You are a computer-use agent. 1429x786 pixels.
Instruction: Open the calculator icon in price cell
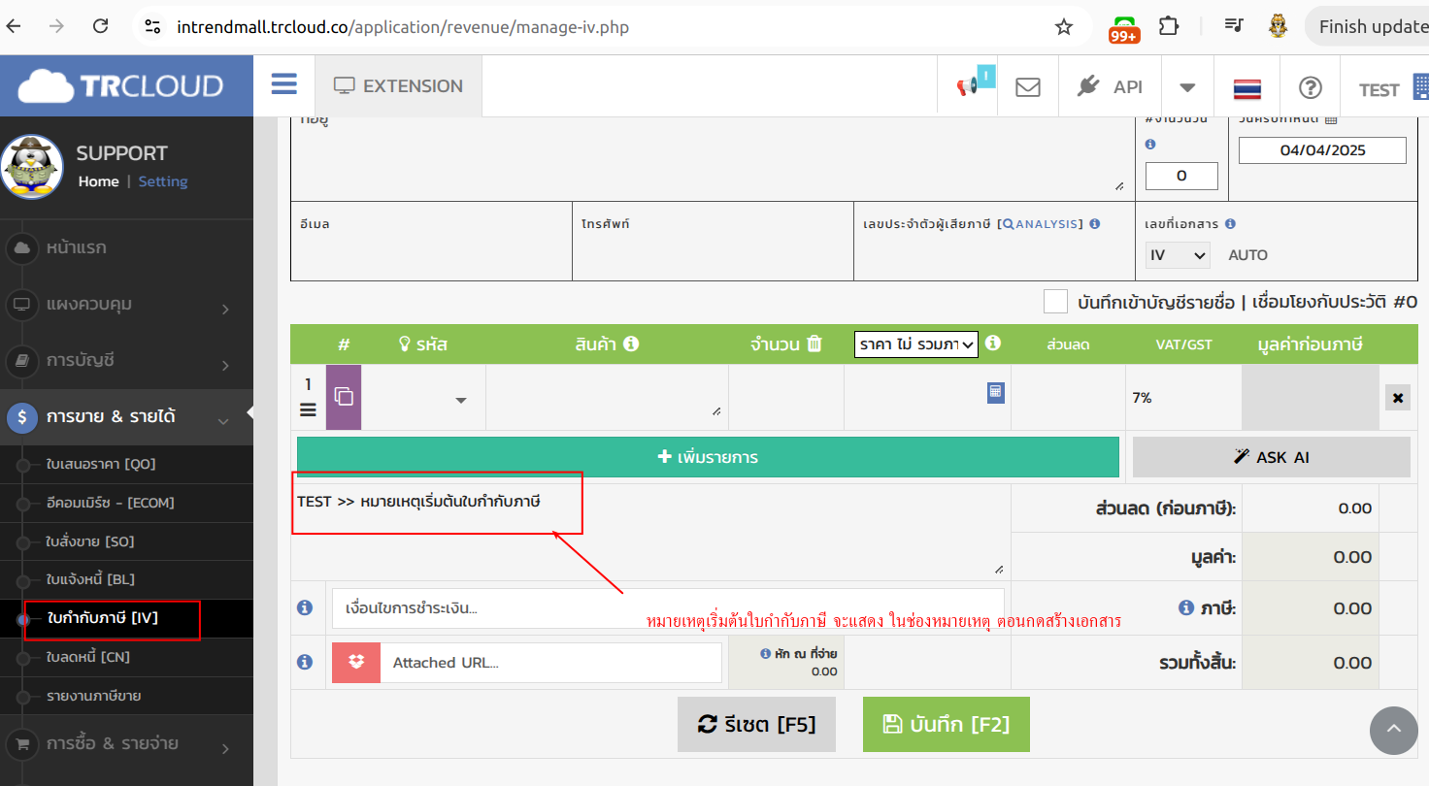pos(995,392)
